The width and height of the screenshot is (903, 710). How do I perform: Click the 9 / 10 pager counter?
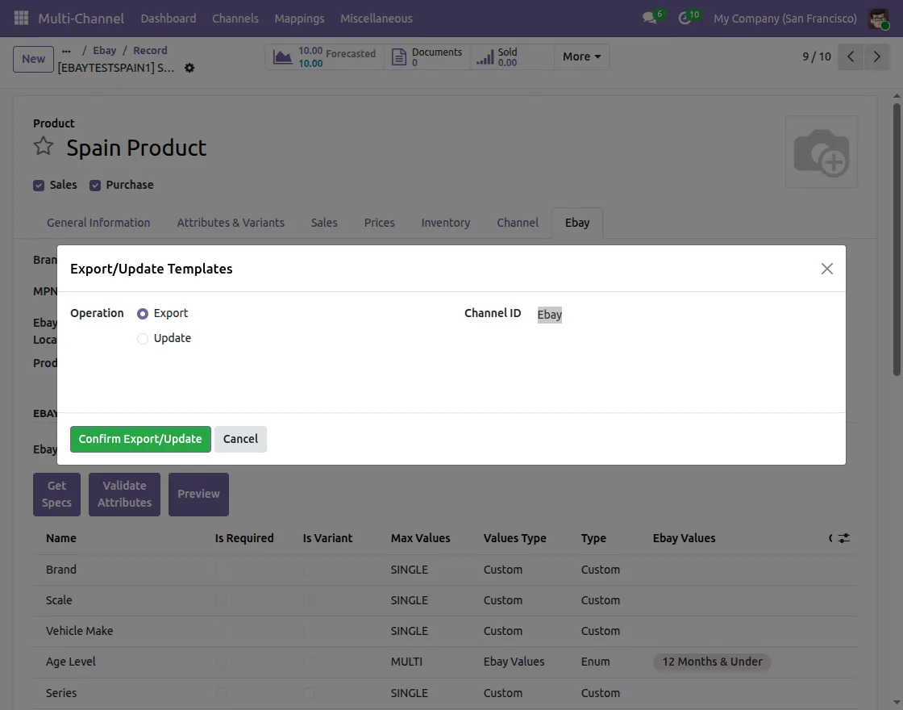click(817, 56)
